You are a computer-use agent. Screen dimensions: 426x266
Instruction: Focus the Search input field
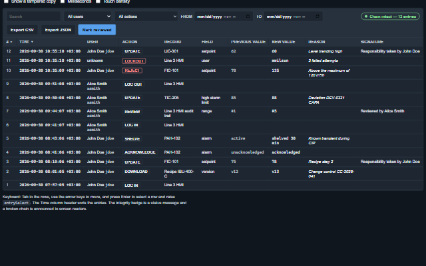coord(34,17)
